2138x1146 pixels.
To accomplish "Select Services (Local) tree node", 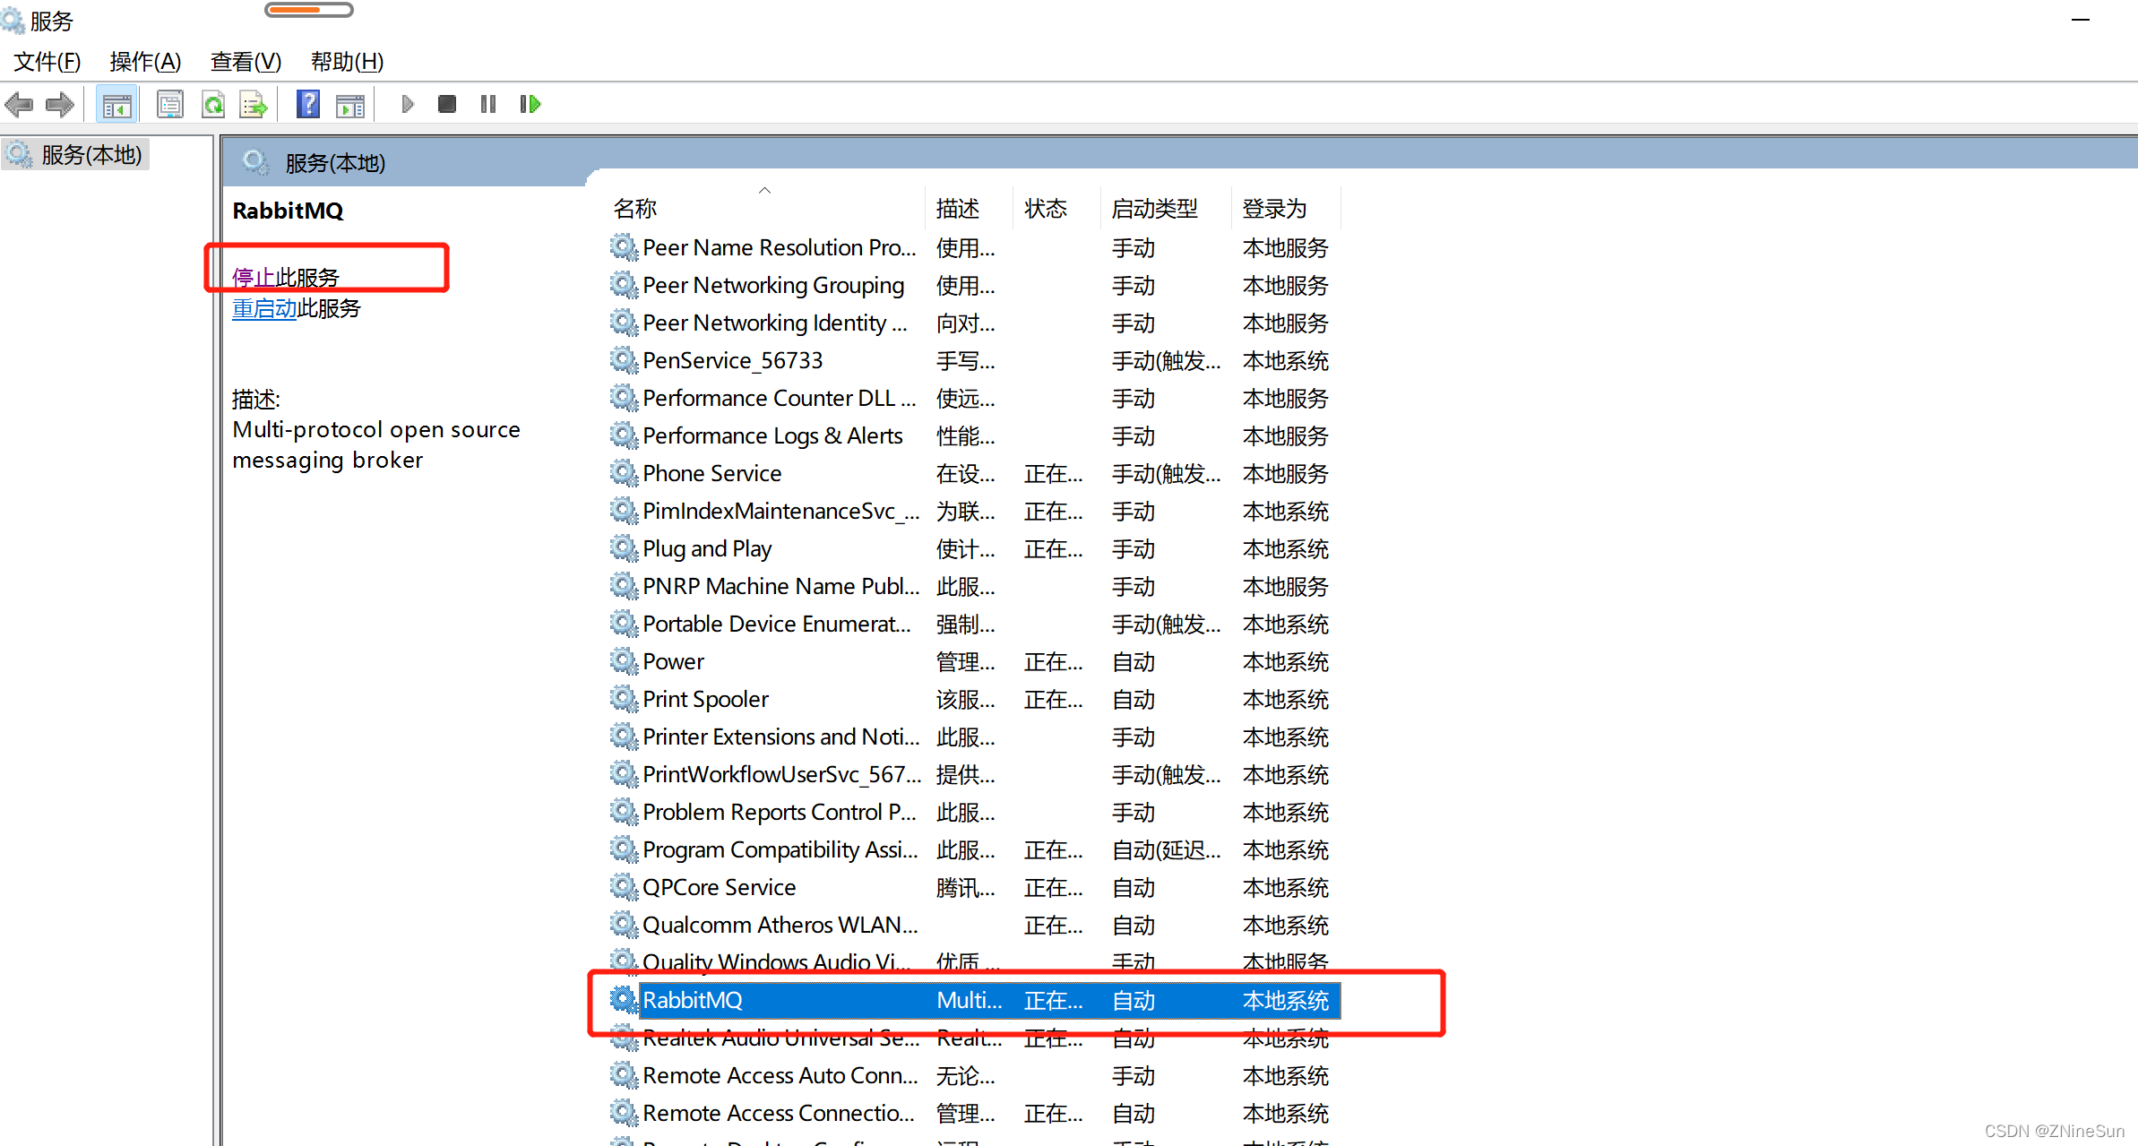I will click(76, 155).
